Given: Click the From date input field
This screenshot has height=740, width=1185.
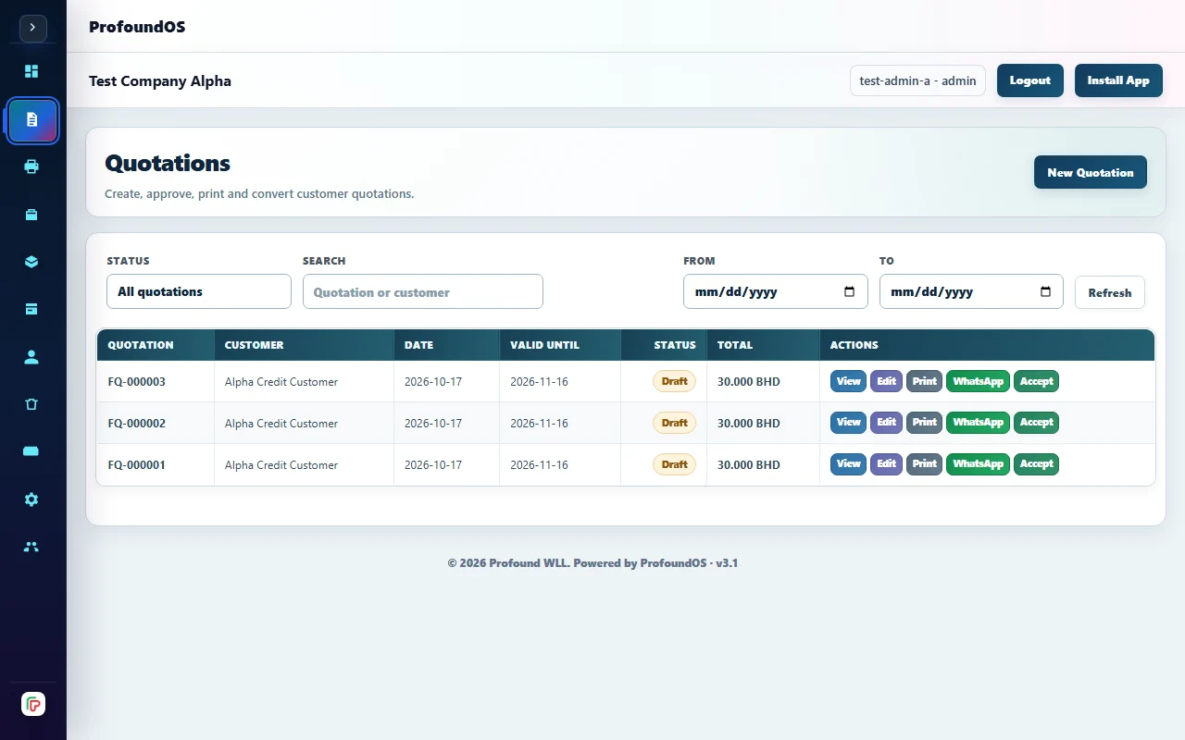Looking at the screenshot, I should [x=776, y=291].
